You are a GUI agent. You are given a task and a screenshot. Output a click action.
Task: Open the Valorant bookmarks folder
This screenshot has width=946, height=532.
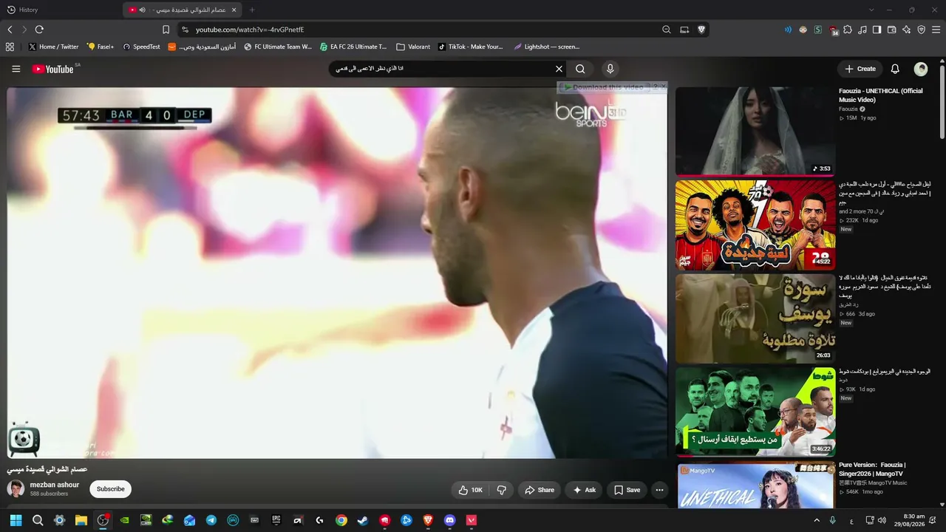[413, 47]
